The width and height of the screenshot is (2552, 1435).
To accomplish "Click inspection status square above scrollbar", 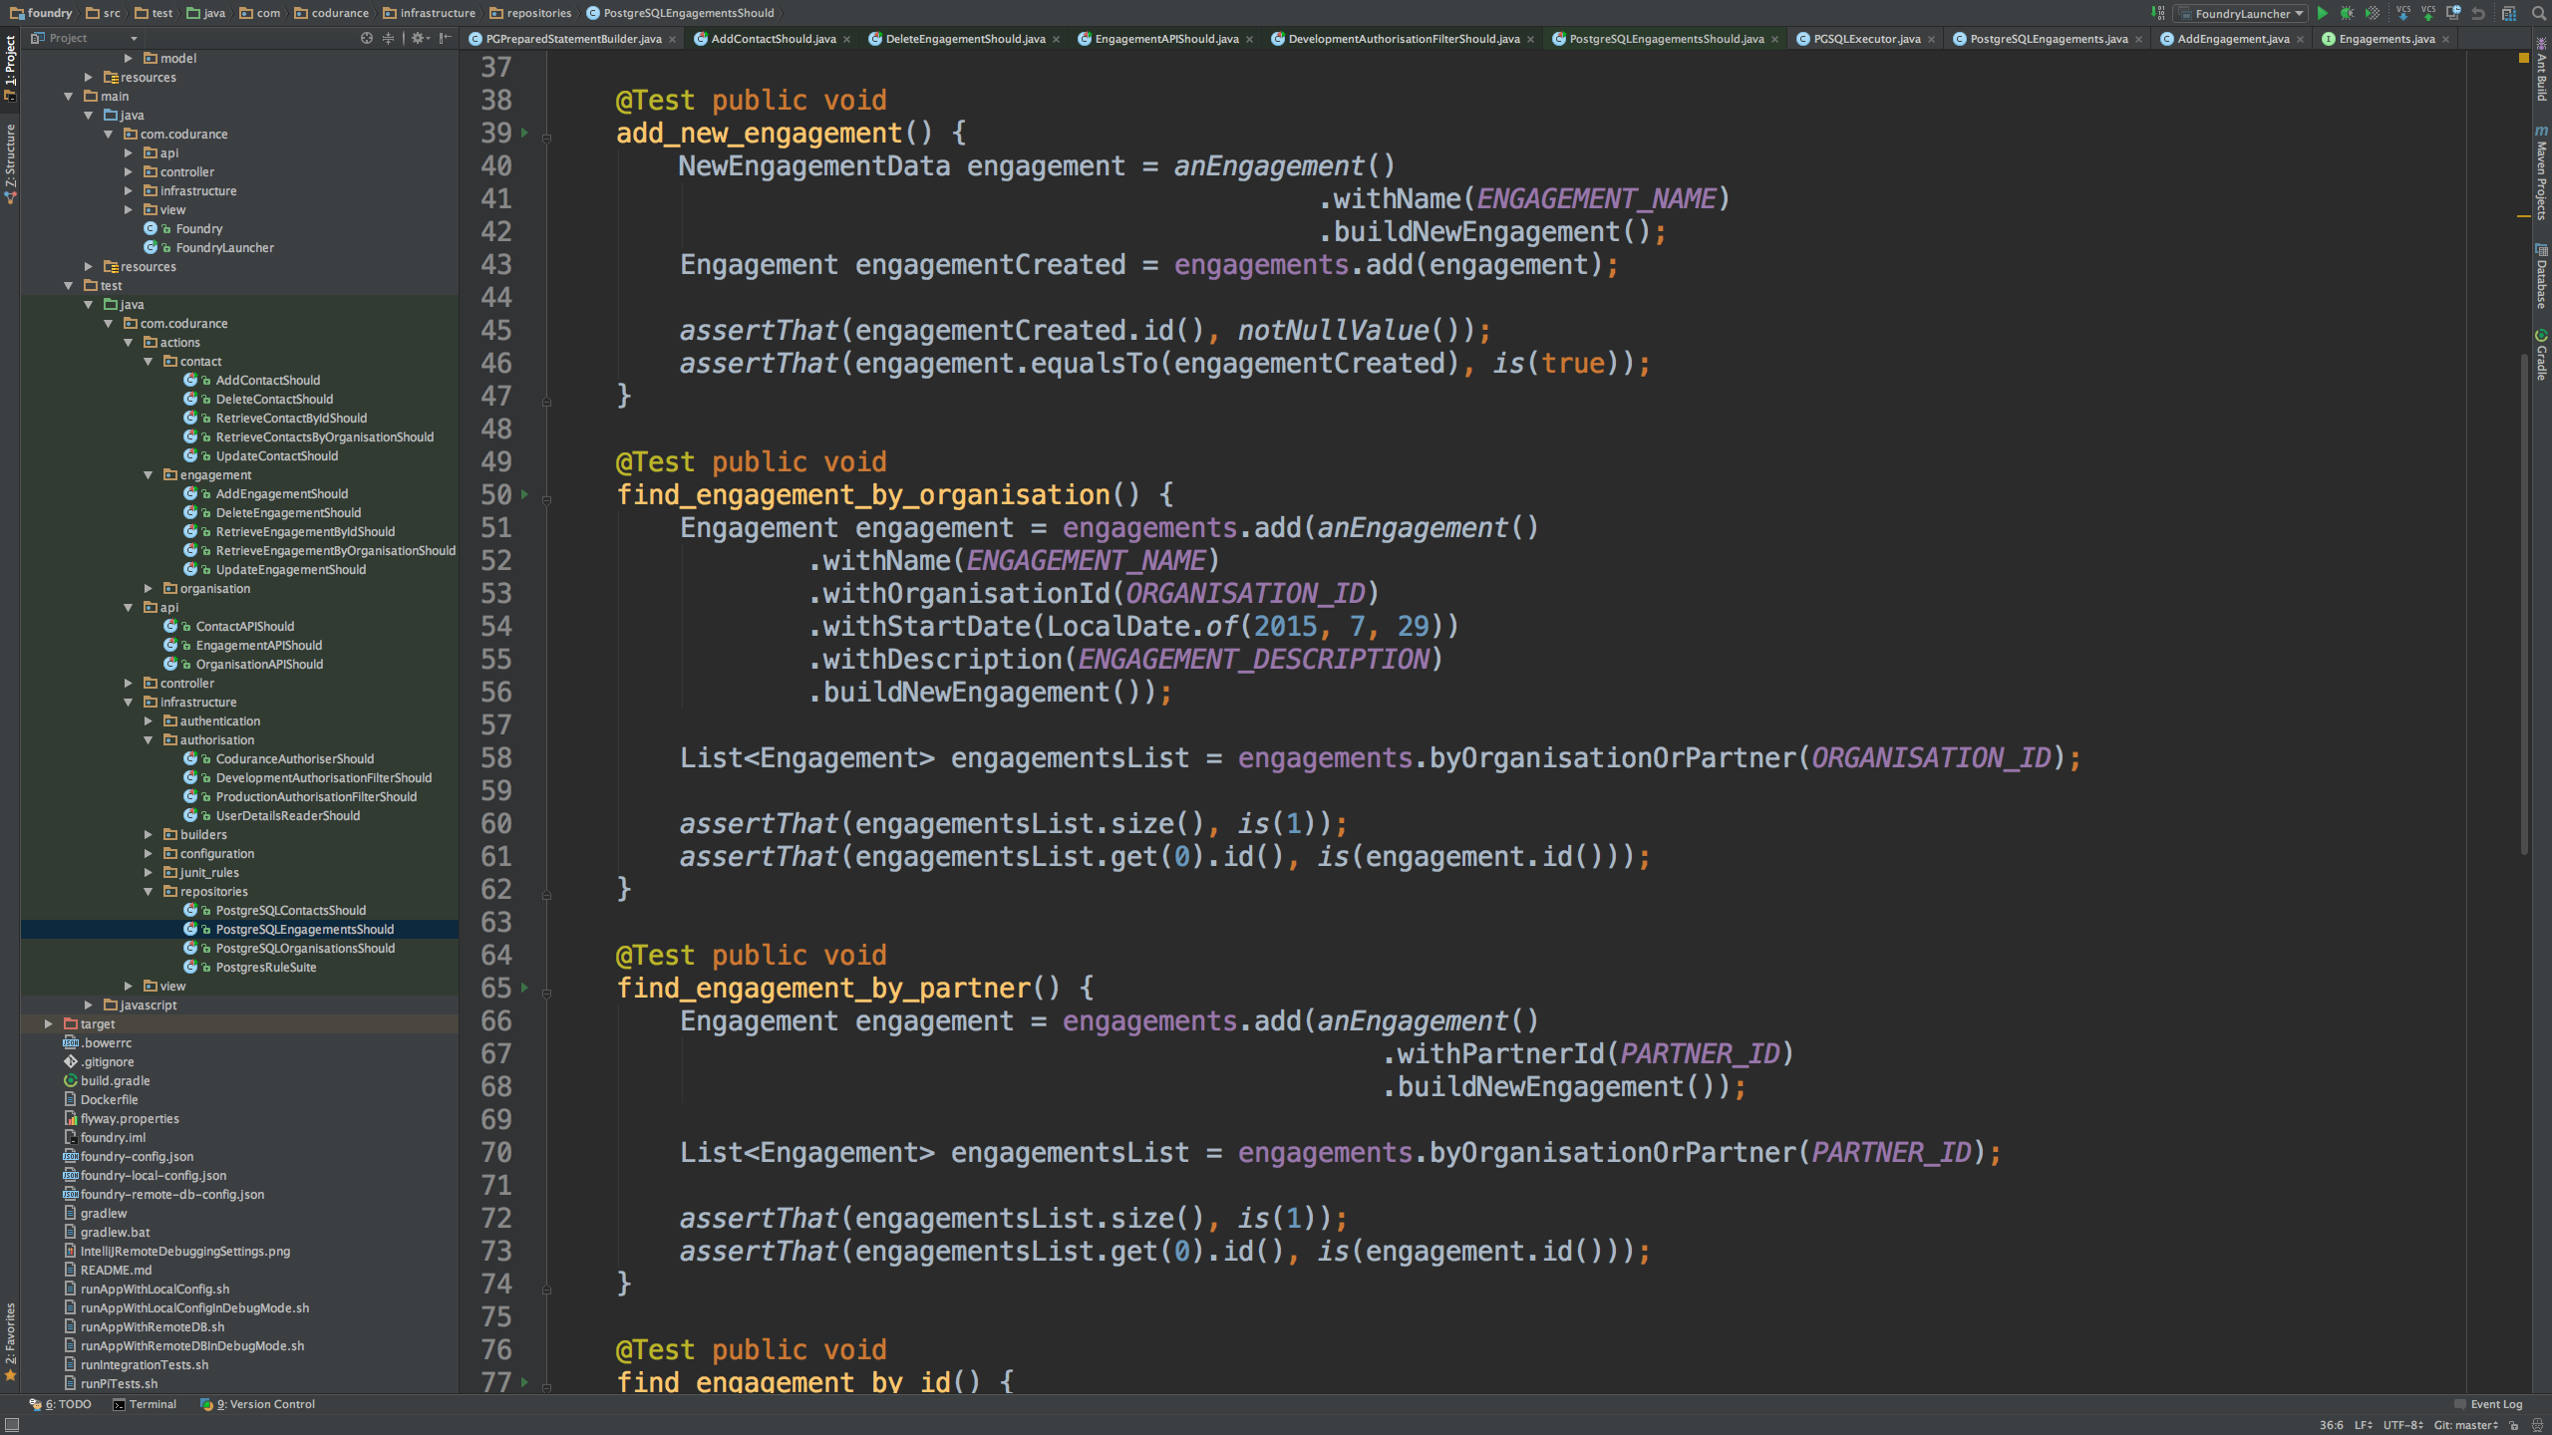I will (x=2524, y=58).
